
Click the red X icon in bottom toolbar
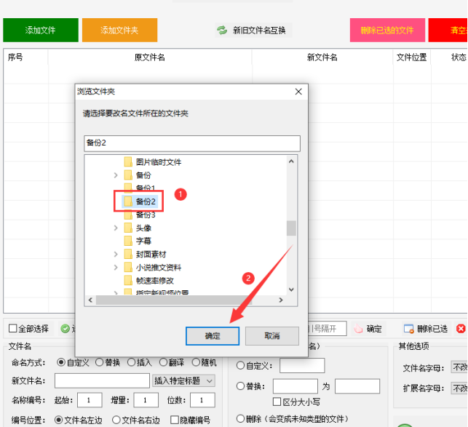461,329
